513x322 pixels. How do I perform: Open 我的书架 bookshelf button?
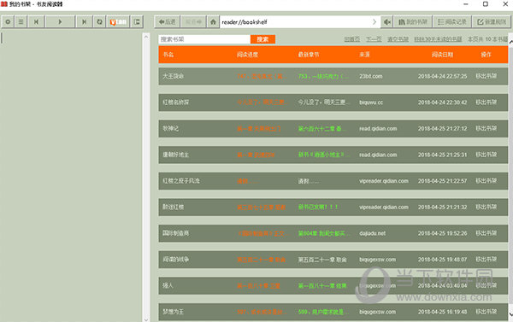[x=413, y=22]
